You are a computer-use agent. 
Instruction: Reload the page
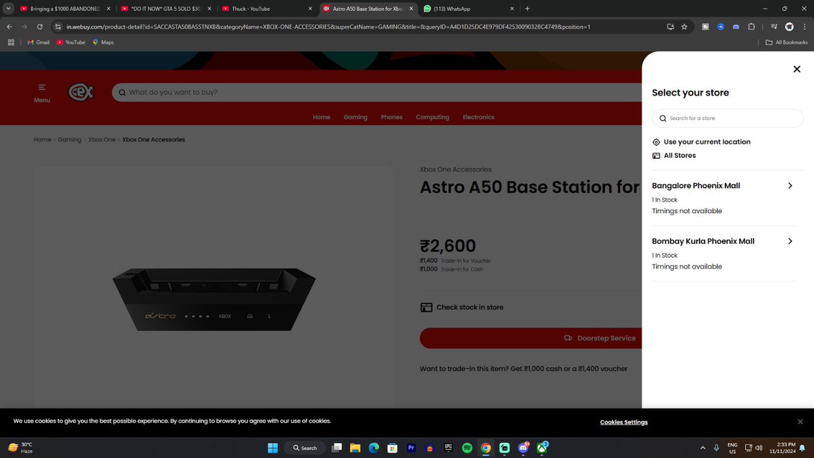coord(40,26)
